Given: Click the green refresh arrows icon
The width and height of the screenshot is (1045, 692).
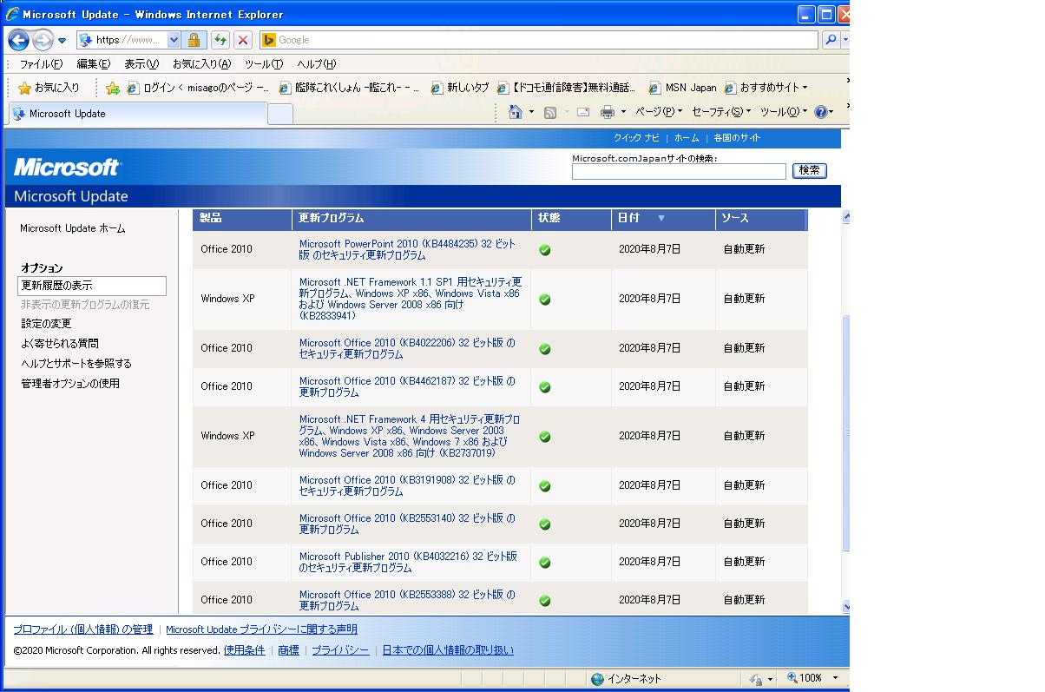Looking at the screenshot, I should [x=220, y=40].
